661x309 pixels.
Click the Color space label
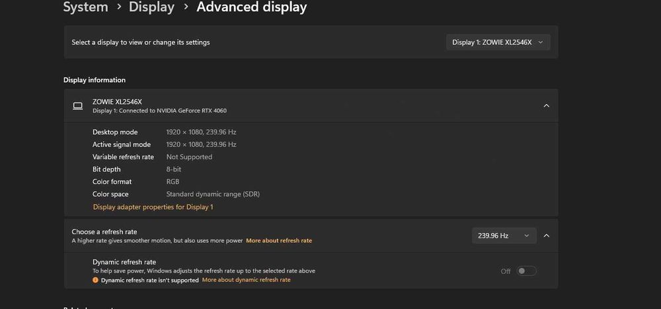click(x=110, y=194)
